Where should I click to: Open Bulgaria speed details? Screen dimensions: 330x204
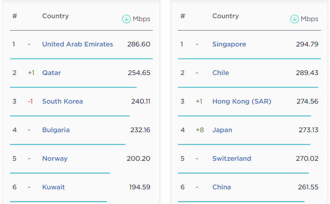pos(56,130)
